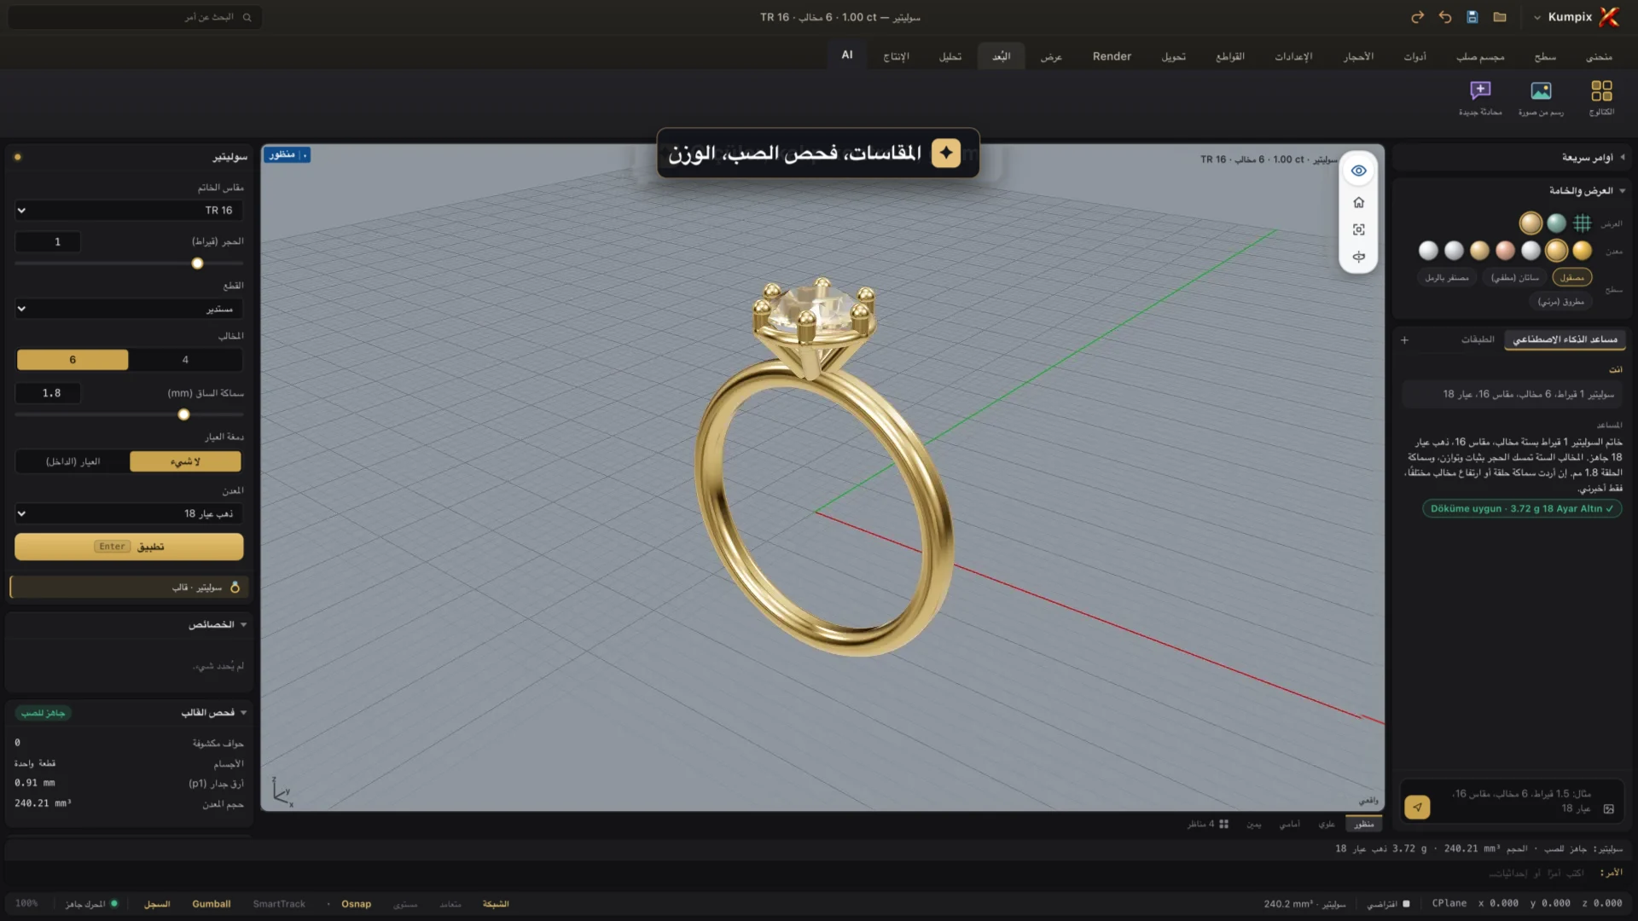Start a new chat (محادثة جديدة) icon
The image size is (1638, 921).
coord(1480,97)
